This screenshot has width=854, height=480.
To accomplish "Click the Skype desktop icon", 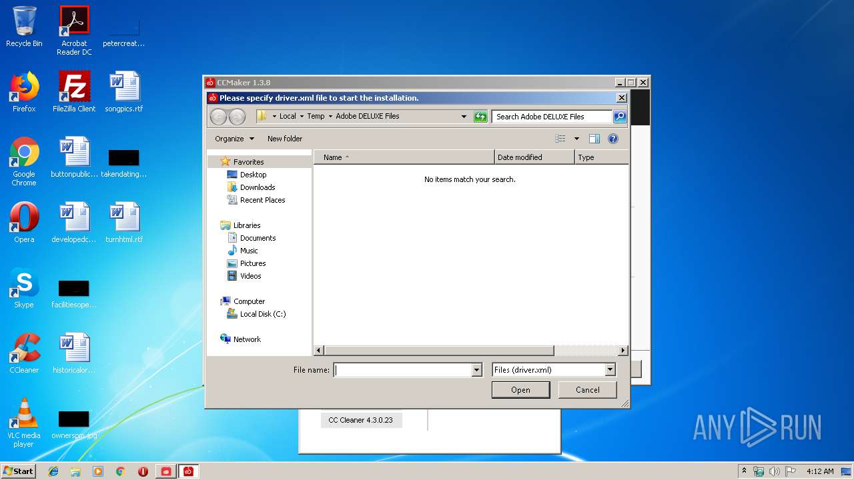I will (x=24, y=288).
